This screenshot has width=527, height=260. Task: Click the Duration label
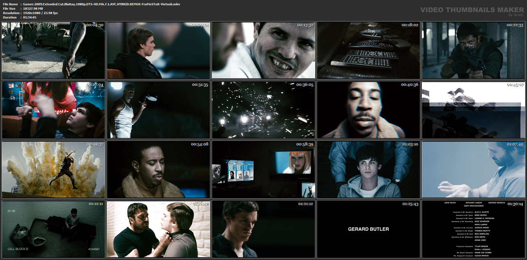(x=10, y=17)
